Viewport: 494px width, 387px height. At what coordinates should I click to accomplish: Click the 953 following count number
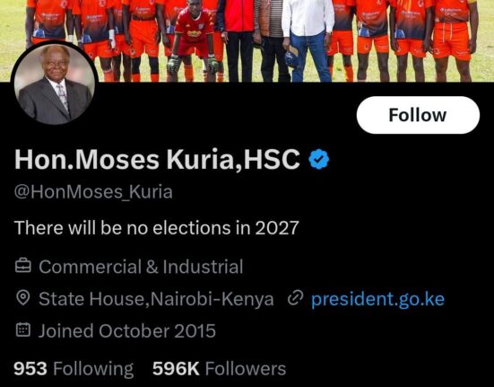[30, 369]
